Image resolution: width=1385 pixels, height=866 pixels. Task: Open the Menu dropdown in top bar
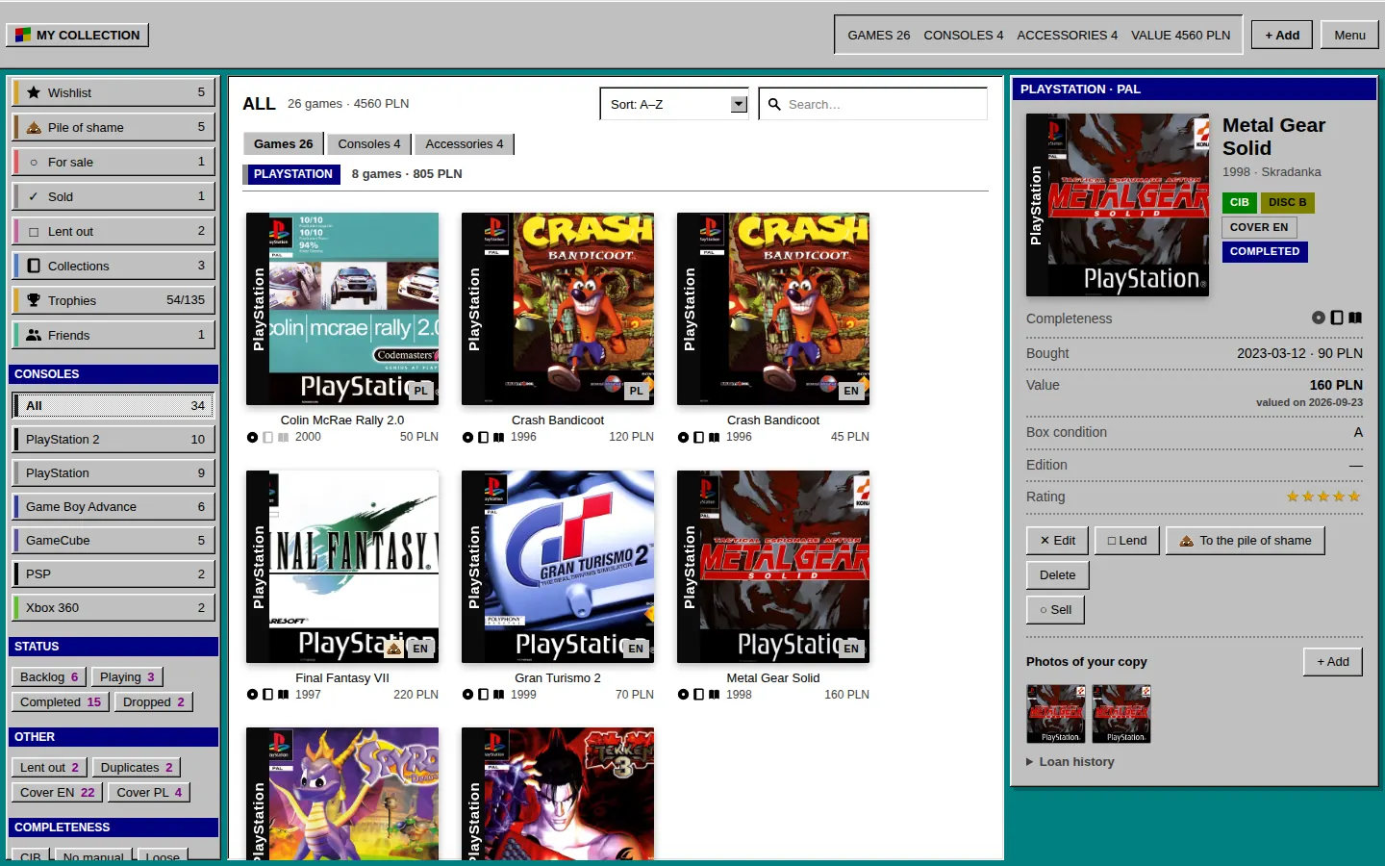(x=1349, y=36)
